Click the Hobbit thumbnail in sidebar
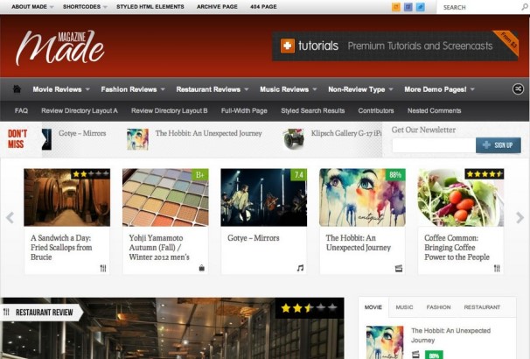530x359 pixels. 385,342
